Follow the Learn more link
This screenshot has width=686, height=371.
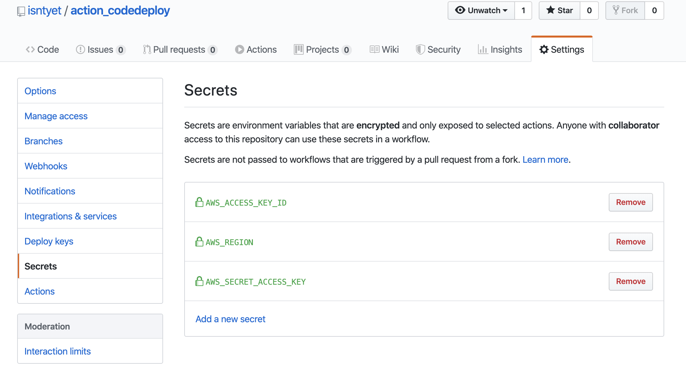(545, 159)
